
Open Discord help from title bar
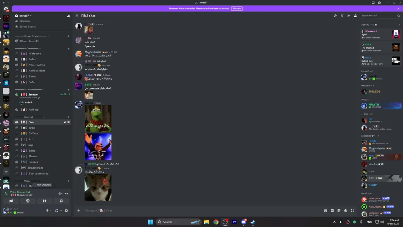click(379, 3)
